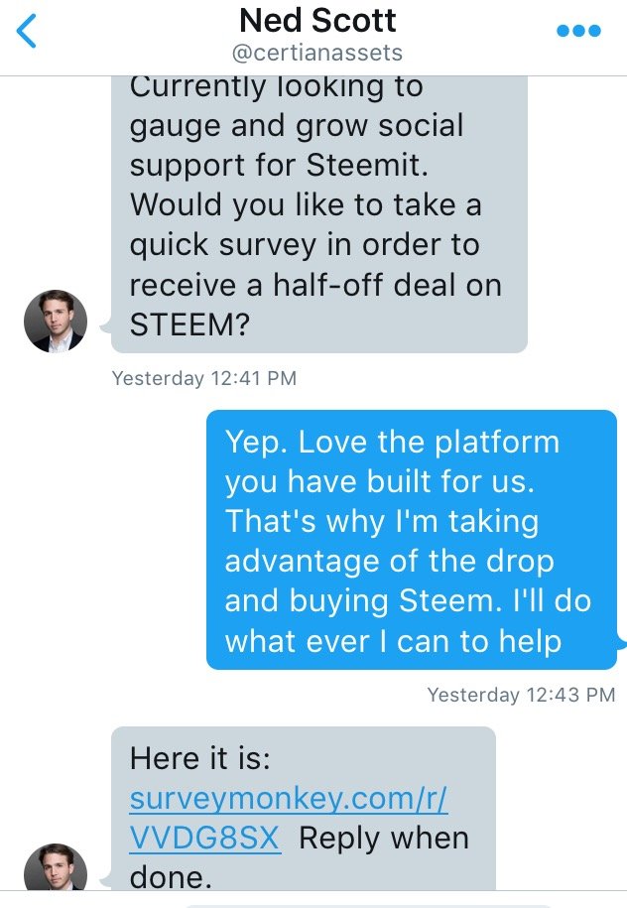Tap the avatar beside the survey link message

coord(56,867)
